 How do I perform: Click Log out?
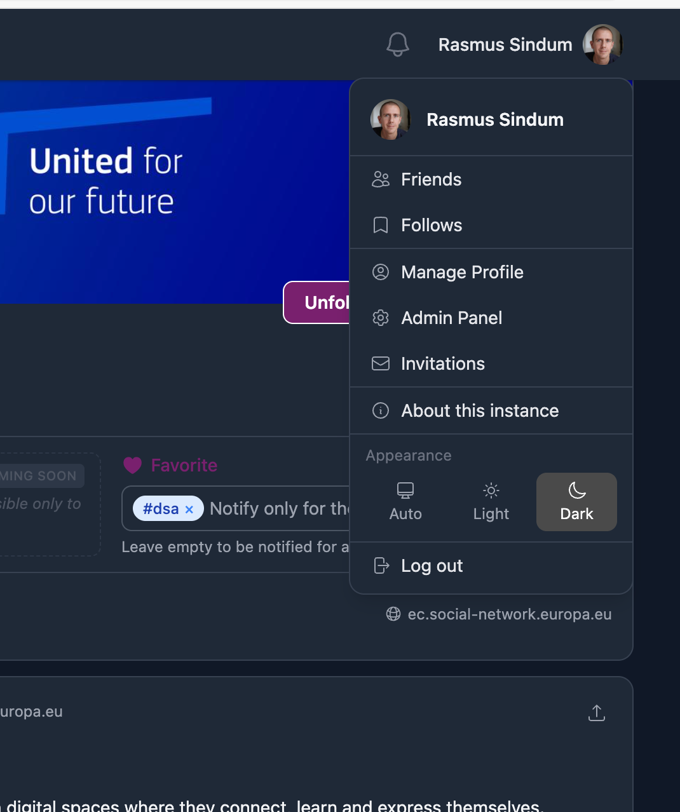pos(432,565)
